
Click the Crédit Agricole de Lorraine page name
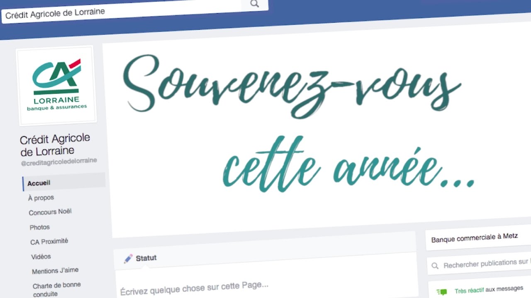[55, 144]
